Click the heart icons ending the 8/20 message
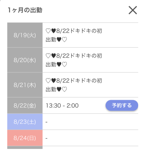The width and height of the screenshot is (145, 155). tap(62, 65)
